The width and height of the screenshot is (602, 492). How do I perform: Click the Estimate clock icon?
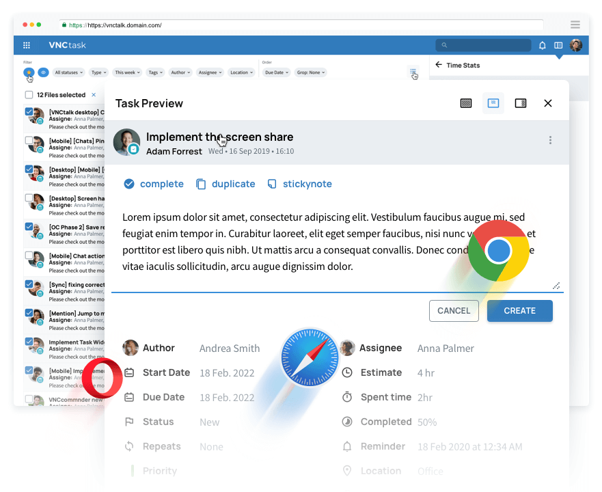tap(347, 372)
